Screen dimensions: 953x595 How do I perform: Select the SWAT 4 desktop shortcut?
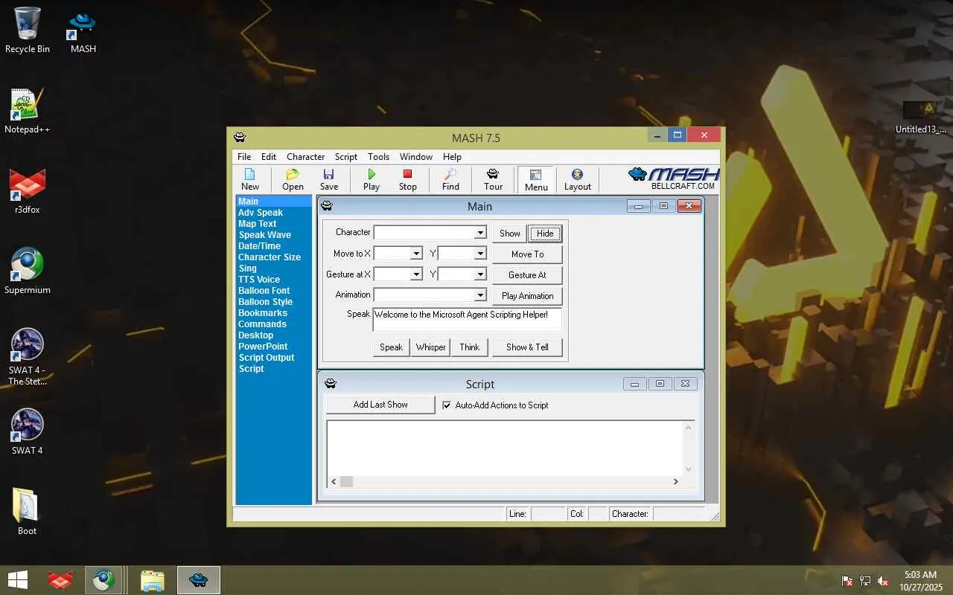28,432
